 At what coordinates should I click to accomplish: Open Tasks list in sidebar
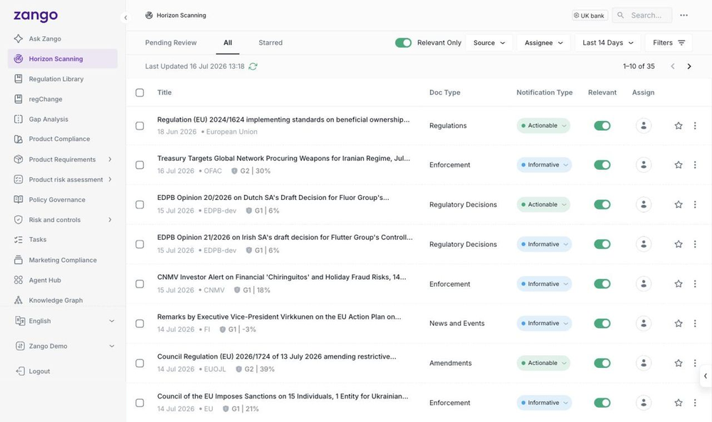pyautogui.click(x=37, y=240)
